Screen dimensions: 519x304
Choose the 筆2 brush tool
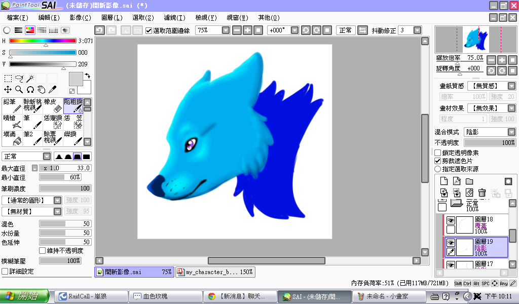(32, 138)
